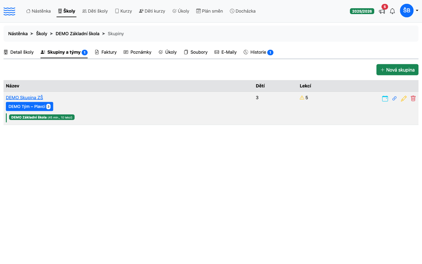Go to Plán směn in navigation
The image size is (422, 264).
pos(210,11)
